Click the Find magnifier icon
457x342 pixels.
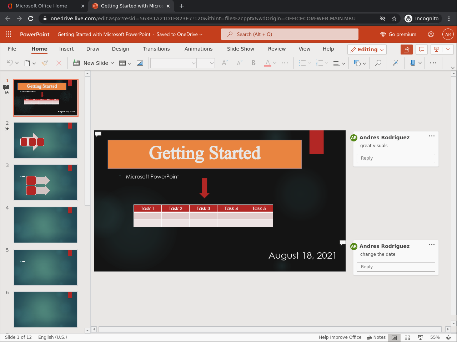tap(378, 63)
